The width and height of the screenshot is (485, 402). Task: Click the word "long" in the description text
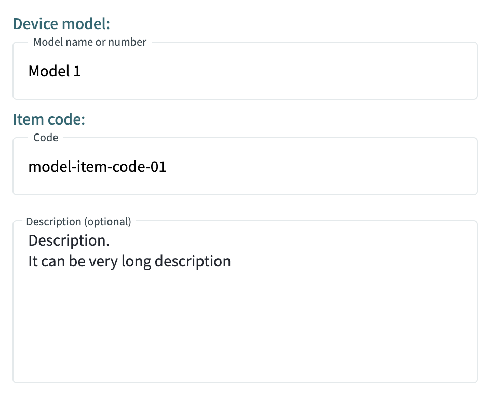[136, 262]
